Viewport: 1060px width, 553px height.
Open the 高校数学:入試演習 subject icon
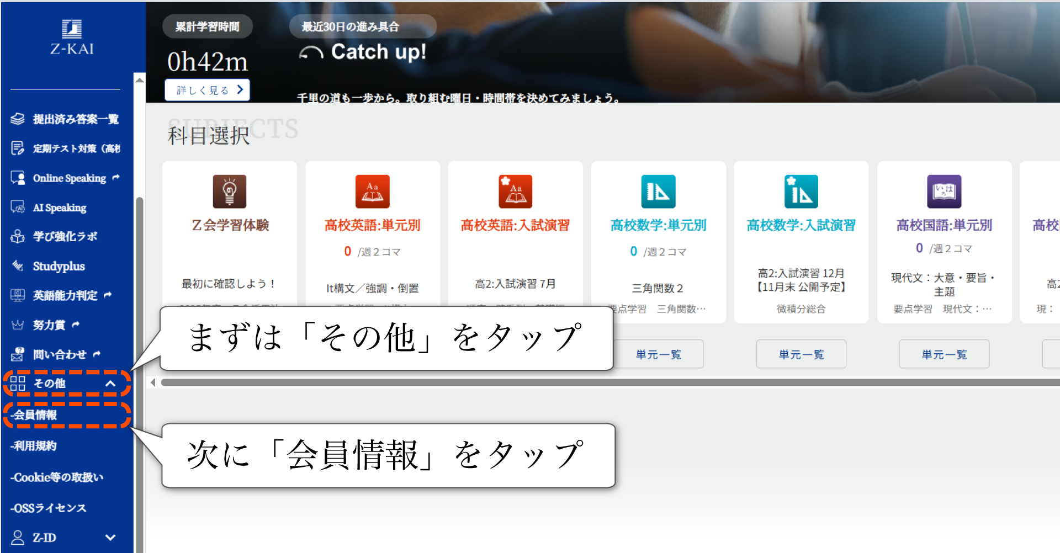pos(801,192)
